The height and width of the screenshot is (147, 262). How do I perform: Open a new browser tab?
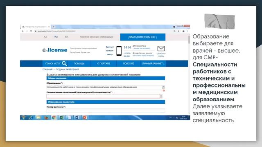click(x=54, y=27)
